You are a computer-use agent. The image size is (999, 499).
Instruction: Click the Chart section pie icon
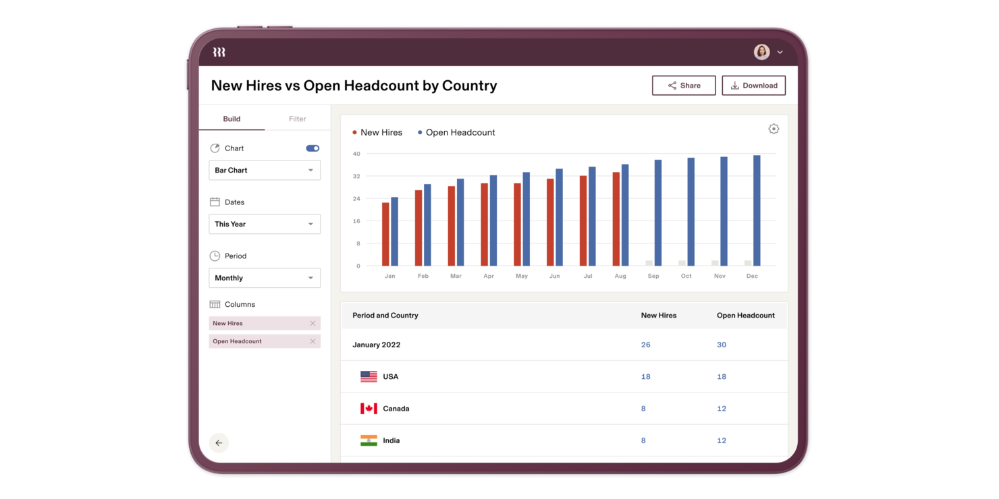(x=215, y=148)
